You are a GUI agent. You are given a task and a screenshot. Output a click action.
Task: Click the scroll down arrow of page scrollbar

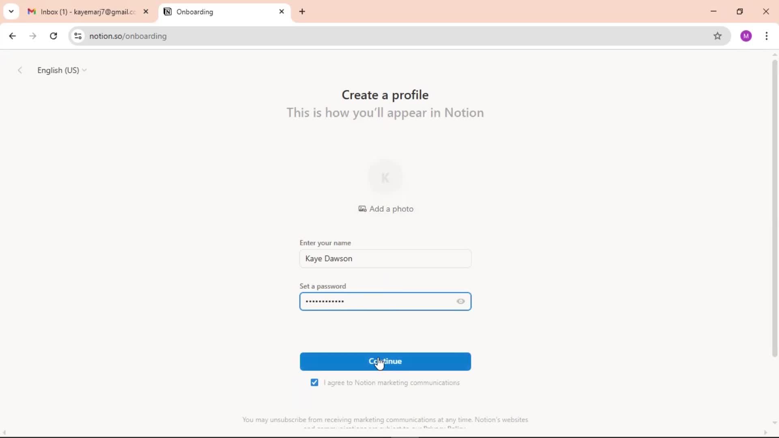775,423
